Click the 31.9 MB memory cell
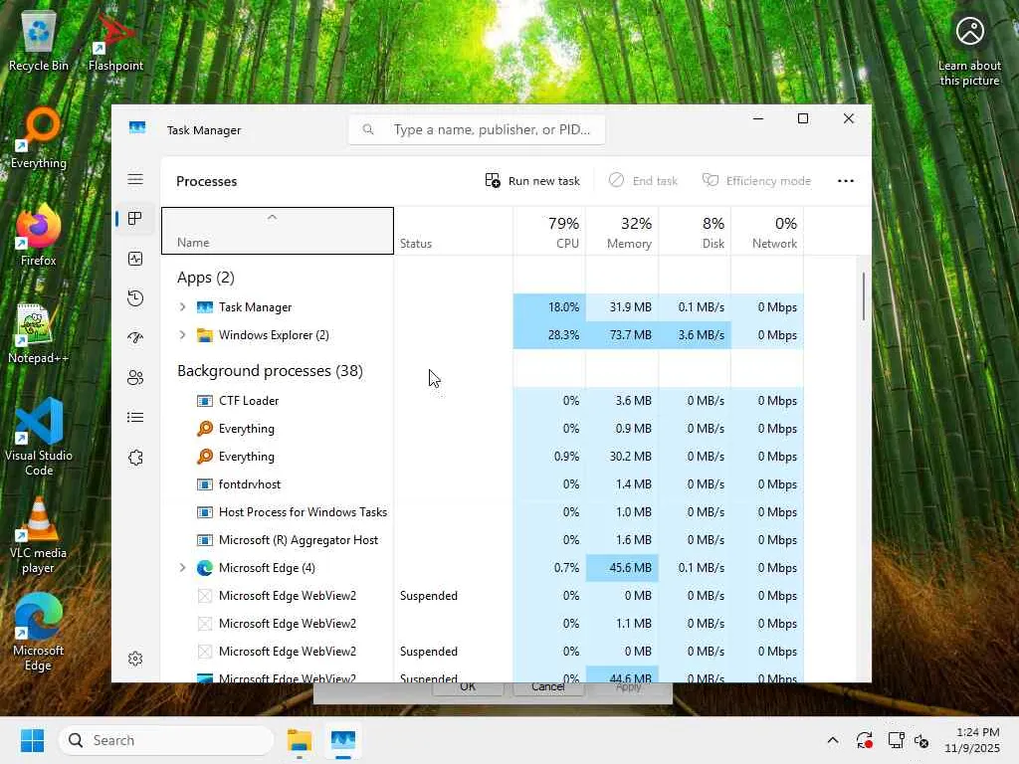This screenshot has width=1019, height=764. click(622, 306)
